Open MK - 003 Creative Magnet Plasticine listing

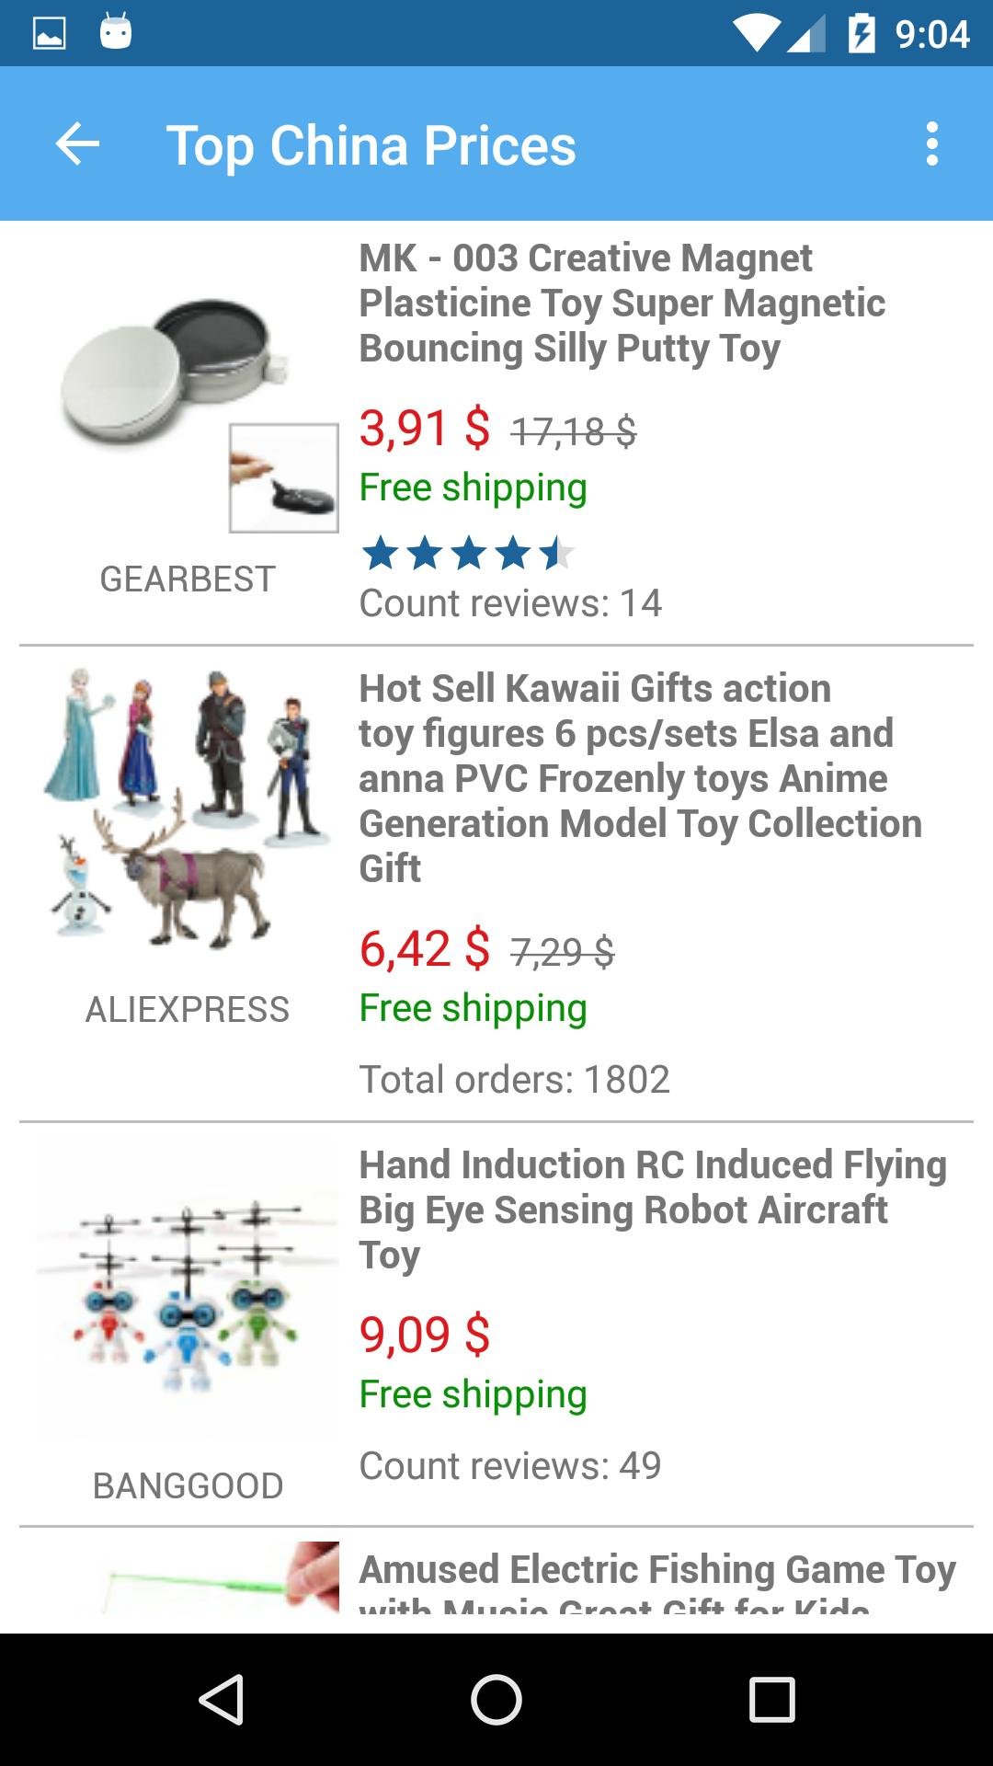(x=622, y=303)
